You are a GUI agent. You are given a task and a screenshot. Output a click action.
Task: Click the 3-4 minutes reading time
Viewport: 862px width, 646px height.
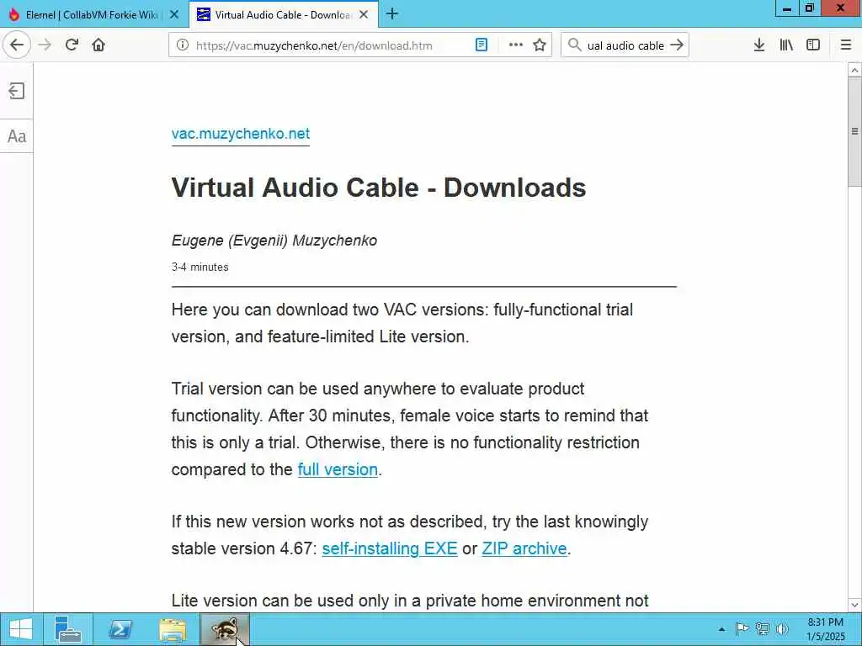(x=200, y=267)
